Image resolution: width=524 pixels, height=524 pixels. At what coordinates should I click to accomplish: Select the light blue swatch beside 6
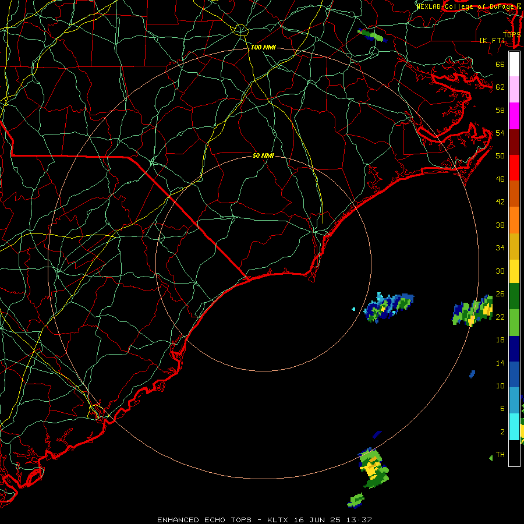[x=514, y=401]
